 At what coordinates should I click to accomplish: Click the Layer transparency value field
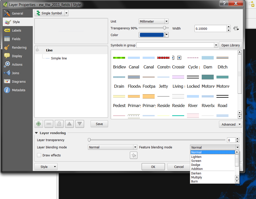click(231, 140)
